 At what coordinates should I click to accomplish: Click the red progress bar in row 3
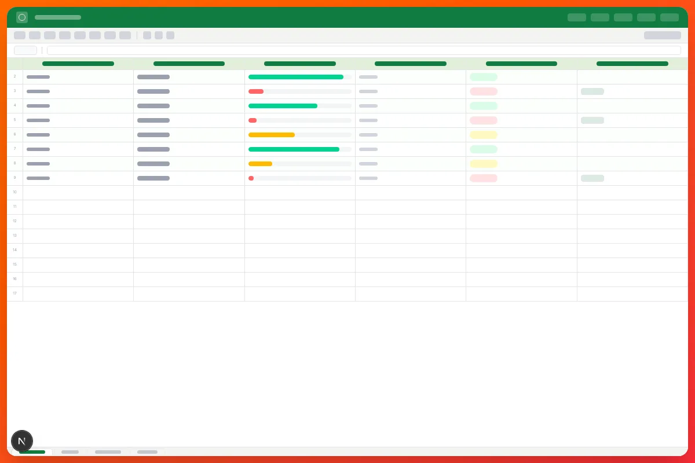coord(256,91)
